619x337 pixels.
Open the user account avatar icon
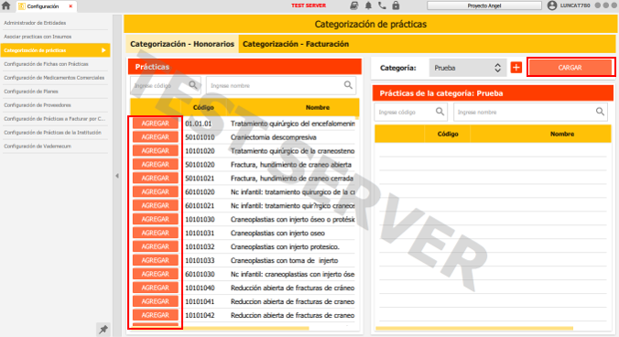pos(552,5)
